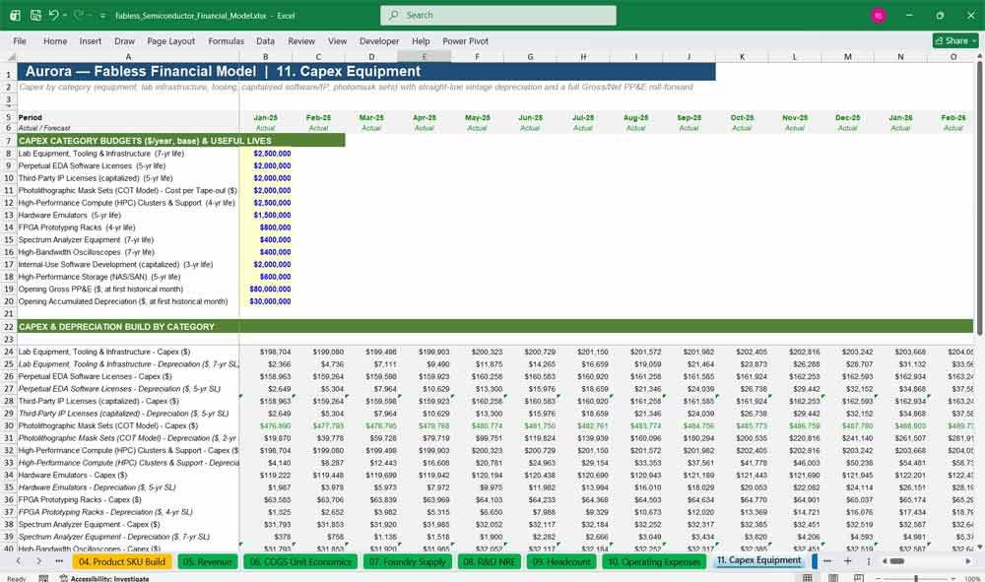Select the $2,500,000 Lab Equipment budget cell
Screen dimensions: 985x582
pyautogui.click(x=265, y=154)
